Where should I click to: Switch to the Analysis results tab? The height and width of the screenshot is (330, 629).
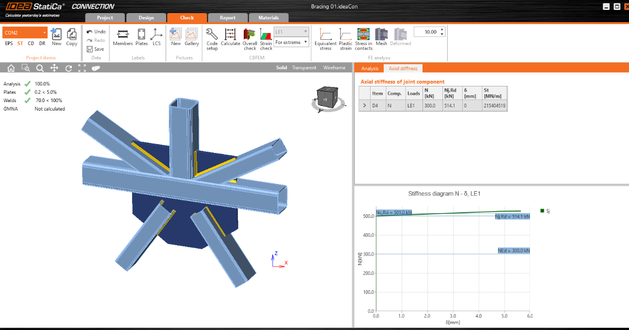[x=370, y=68]
